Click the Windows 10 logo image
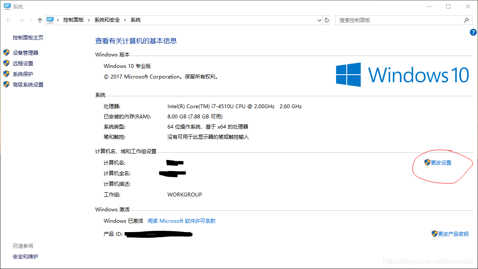This screenshot has height=269, width=478. tap(402, 75)
